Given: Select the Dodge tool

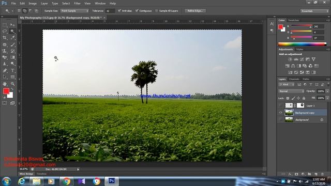Looking at the screenshot, I should pos(12,64).
